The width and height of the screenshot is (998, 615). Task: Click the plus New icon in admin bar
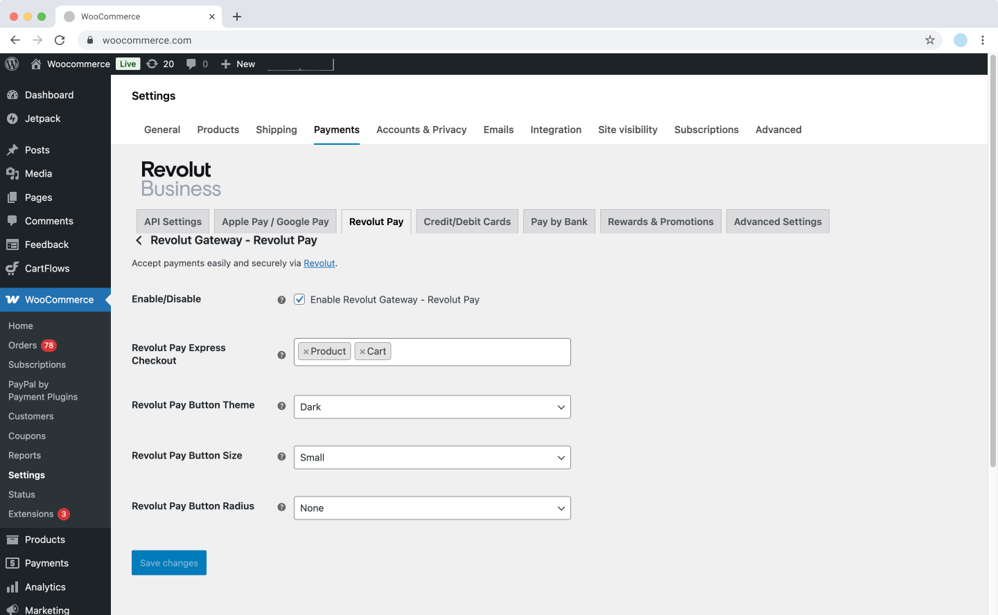point(226,64)
